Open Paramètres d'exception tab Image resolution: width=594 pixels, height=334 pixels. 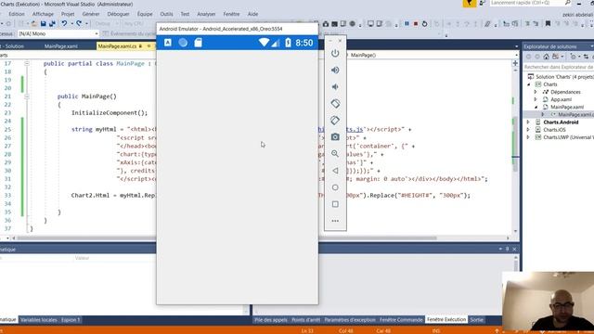tap(350, 320)
